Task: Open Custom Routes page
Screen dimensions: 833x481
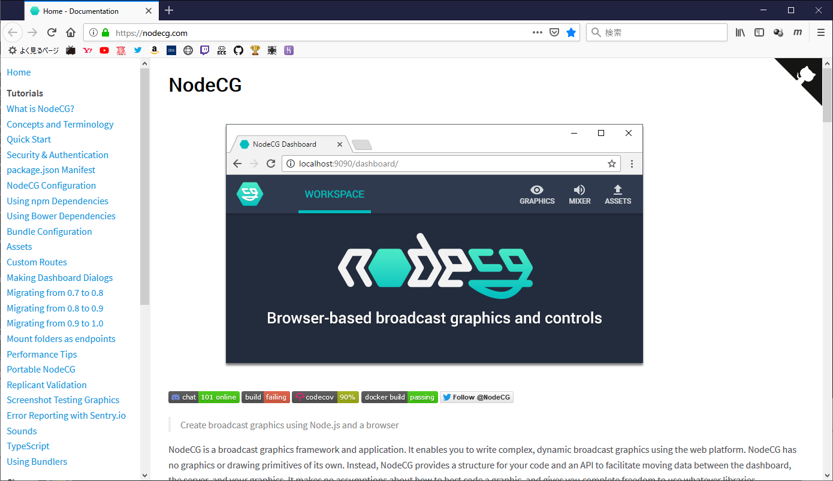Action: (x=37, y=262)
